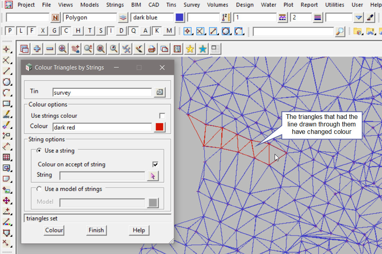This screenshot has height=254, width=382.
Task: Open the Strings menu
Action: pyautogui.click(x=115, y=5)
